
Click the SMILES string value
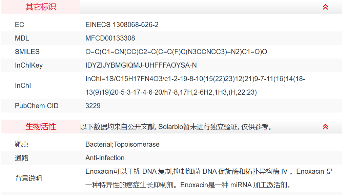[x=176, y=52]
